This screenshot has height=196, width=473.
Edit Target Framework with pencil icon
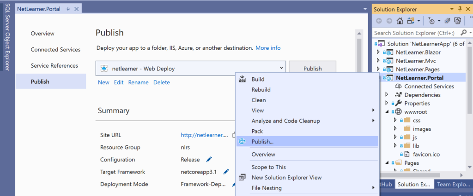pyautogui.click(x=226, y=172)
